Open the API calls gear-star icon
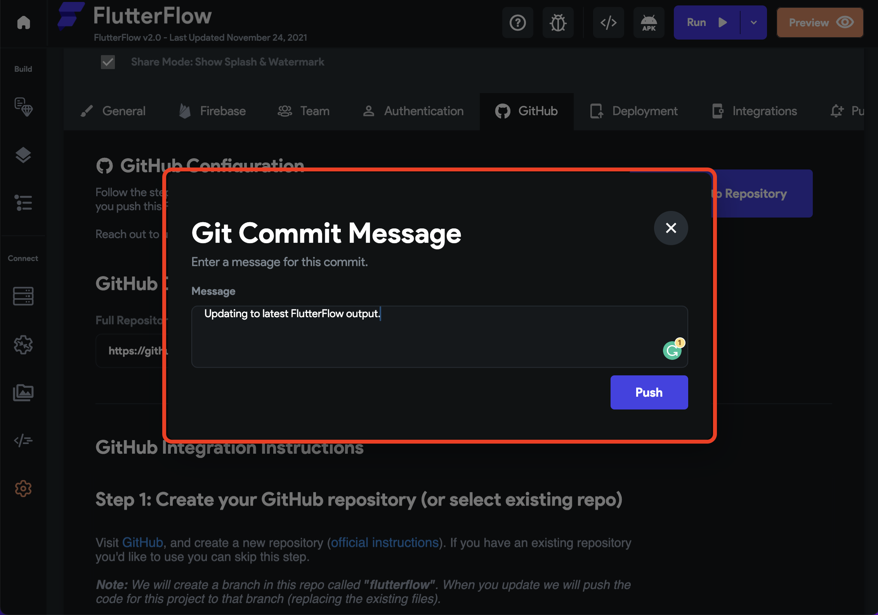 tap(23, 345)
